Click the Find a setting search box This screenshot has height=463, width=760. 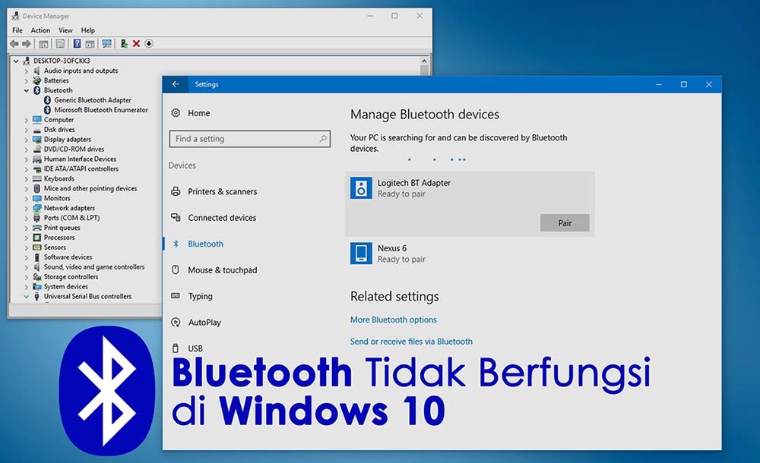pyautogui.click(x=249, y=138)
